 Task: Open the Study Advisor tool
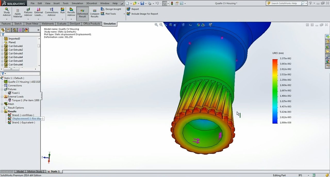click(x=7, y=12)
